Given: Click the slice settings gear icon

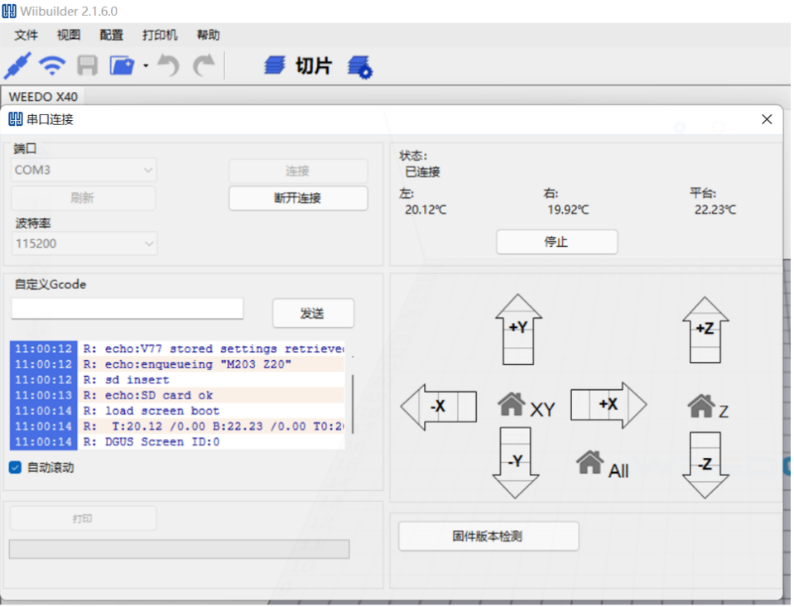Looking at the screenshot, I should 360,67.
